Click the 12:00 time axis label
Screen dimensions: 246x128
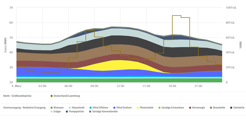tap(120, 86)
